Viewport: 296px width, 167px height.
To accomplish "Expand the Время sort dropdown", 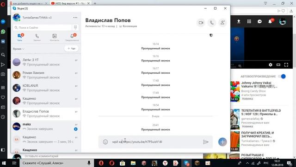I will click(18, 49).
